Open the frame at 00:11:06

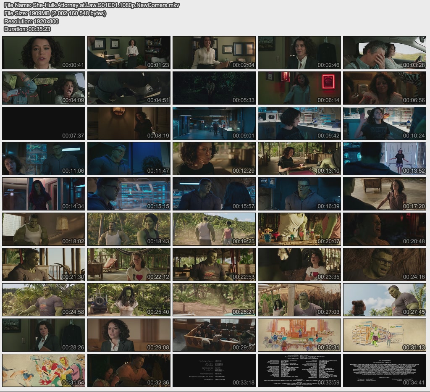[x=44, y=158]
